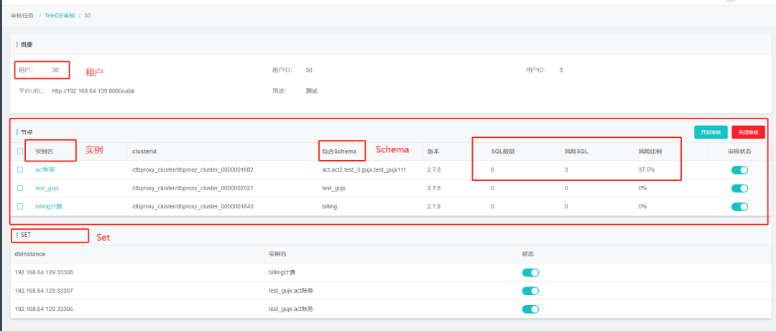Open the test_gujx instance link
Viewport: 776px width, 331px height.
[x=47, y=188]
